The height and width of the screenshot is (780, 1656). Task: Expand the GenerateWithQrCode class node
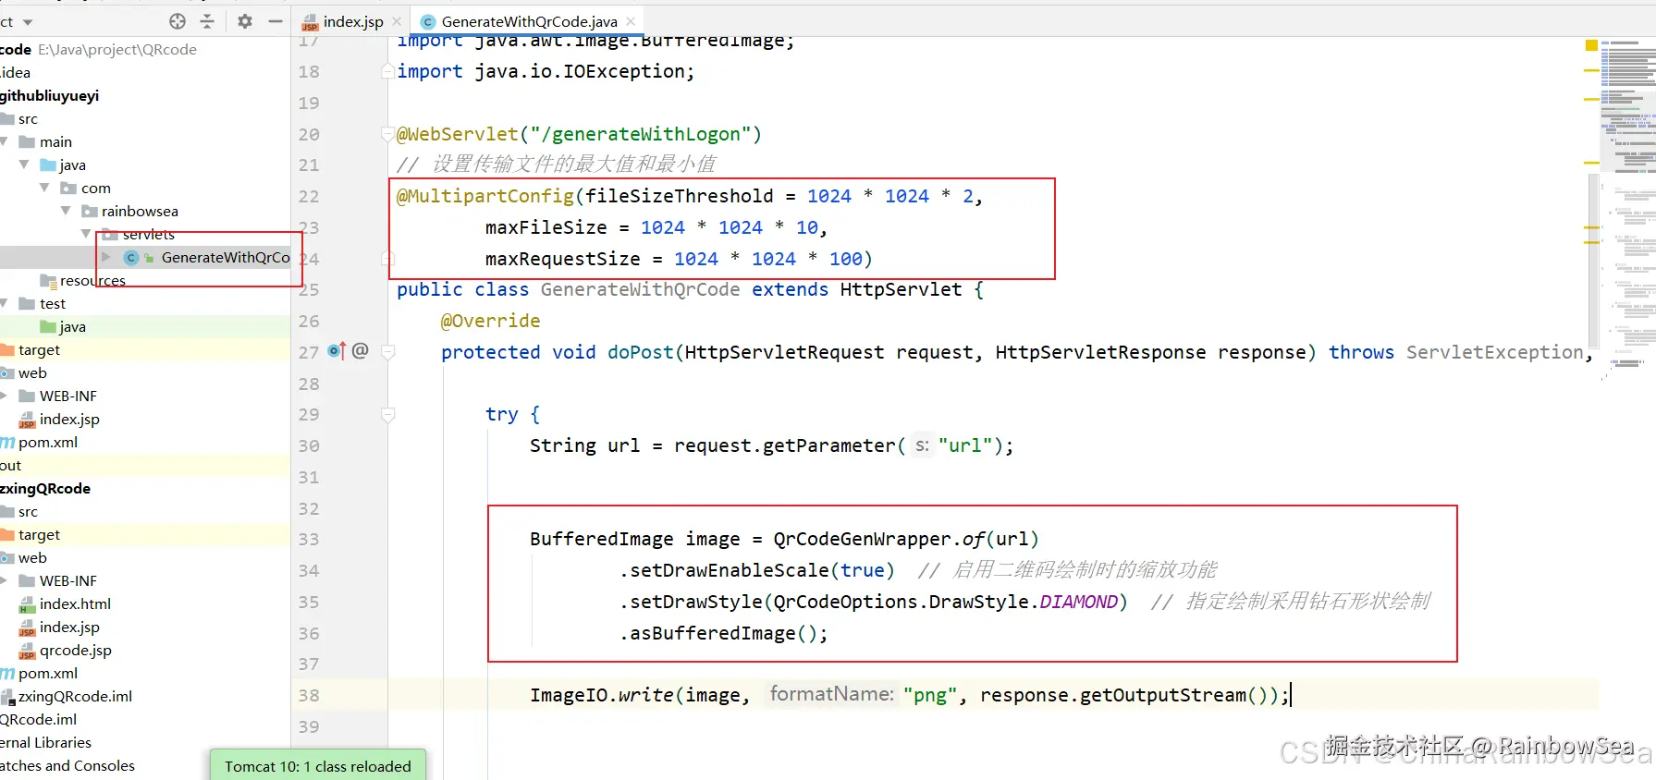coord(106,257)
